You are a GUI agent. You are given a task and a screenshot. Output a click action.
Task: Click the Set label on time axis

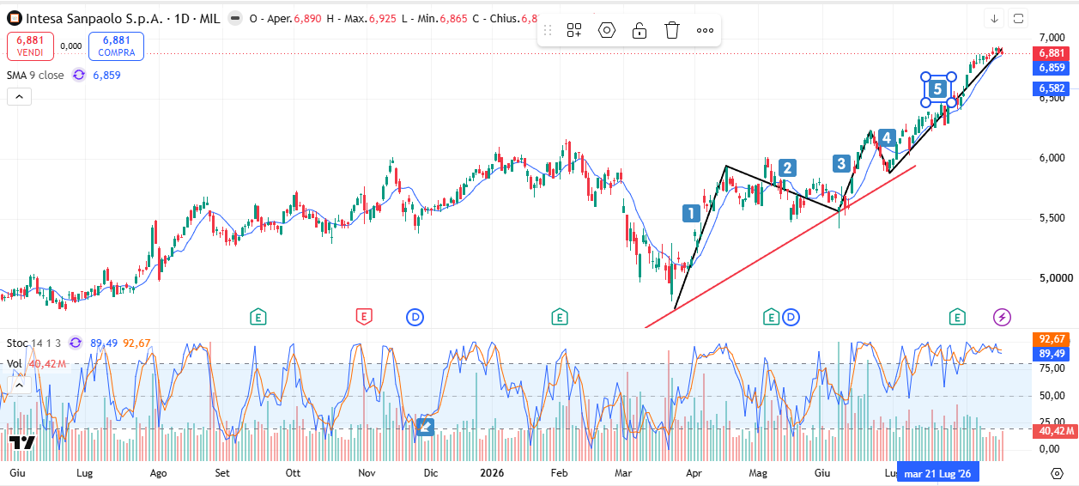pyautogui.click(x=222, y=473)
